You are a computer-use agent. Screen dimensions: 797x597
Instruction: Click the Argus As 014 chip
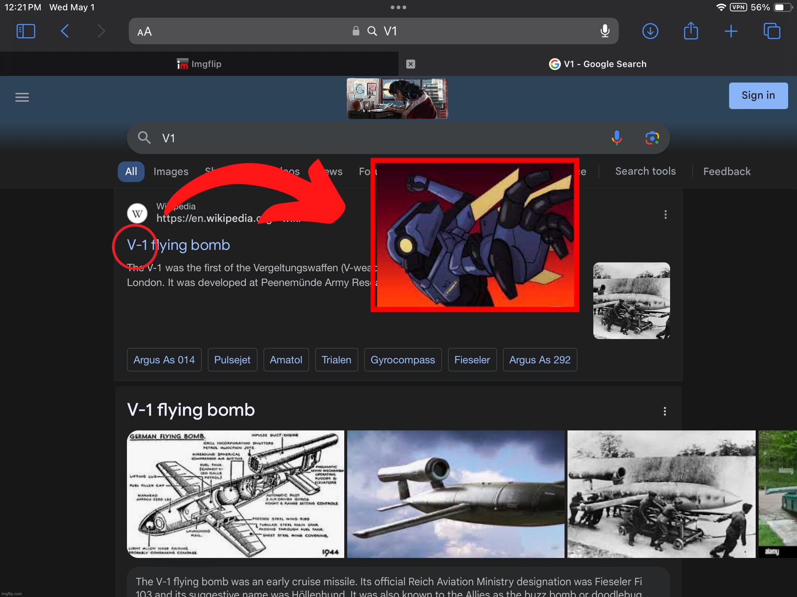click(x=164, y=360)
